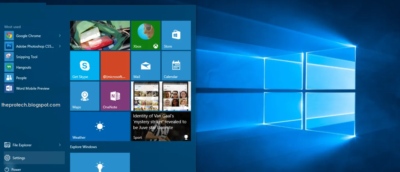Click the Van Gaal mystery striker headline

[x=160, y=122]
